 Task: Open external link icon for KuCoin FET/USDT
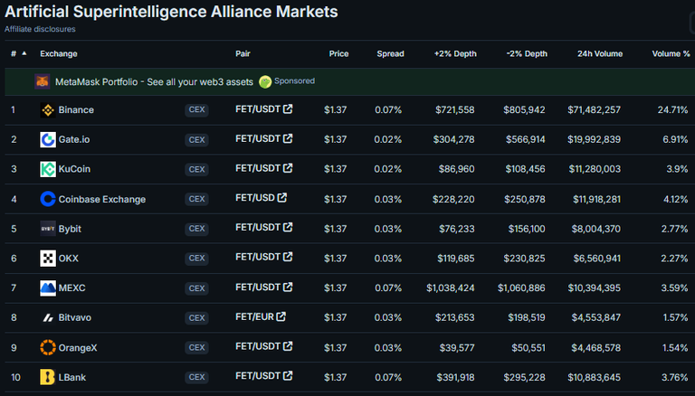click(288, 168)
